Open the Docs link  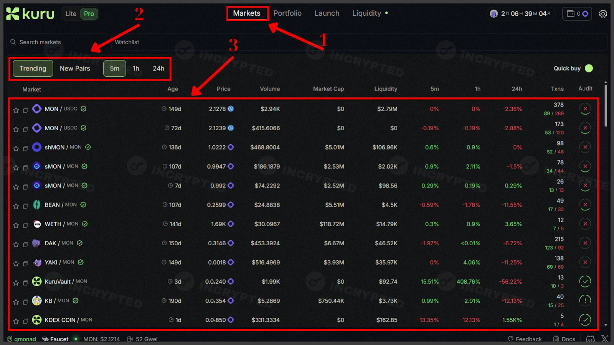pos(564,339)
